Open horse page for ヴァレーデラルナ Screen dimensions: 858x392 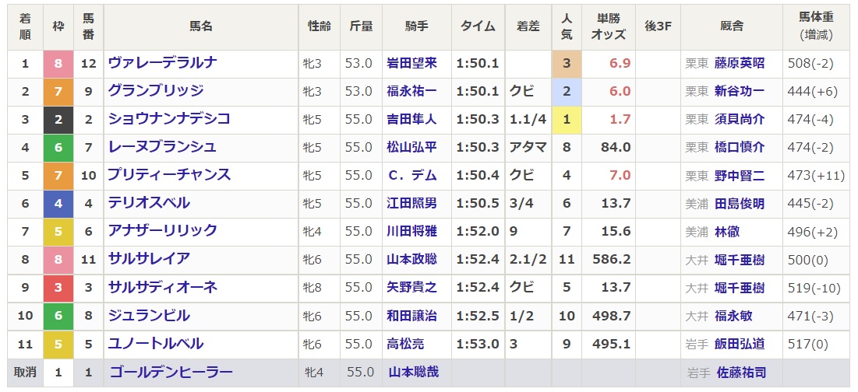pos(163,63)
